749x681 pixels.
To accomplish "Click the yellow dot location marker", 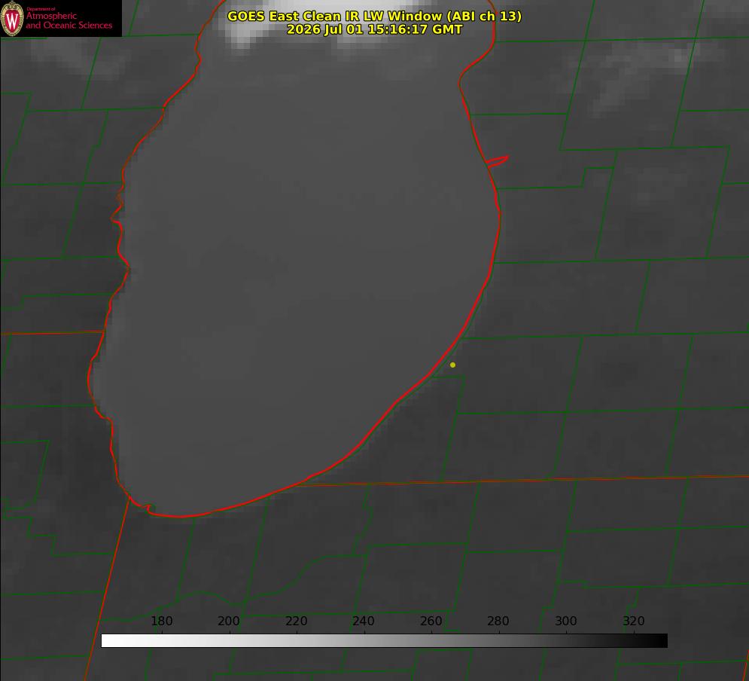I will click(452, 365).
